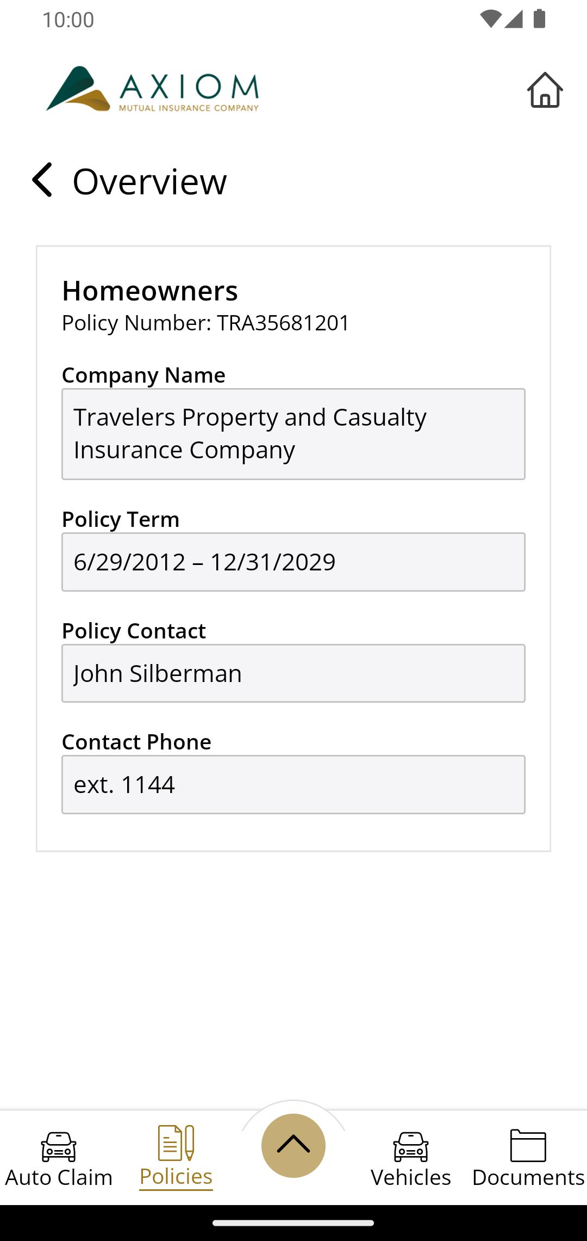Tap the Policies document icon

[x=176, y=1142]
